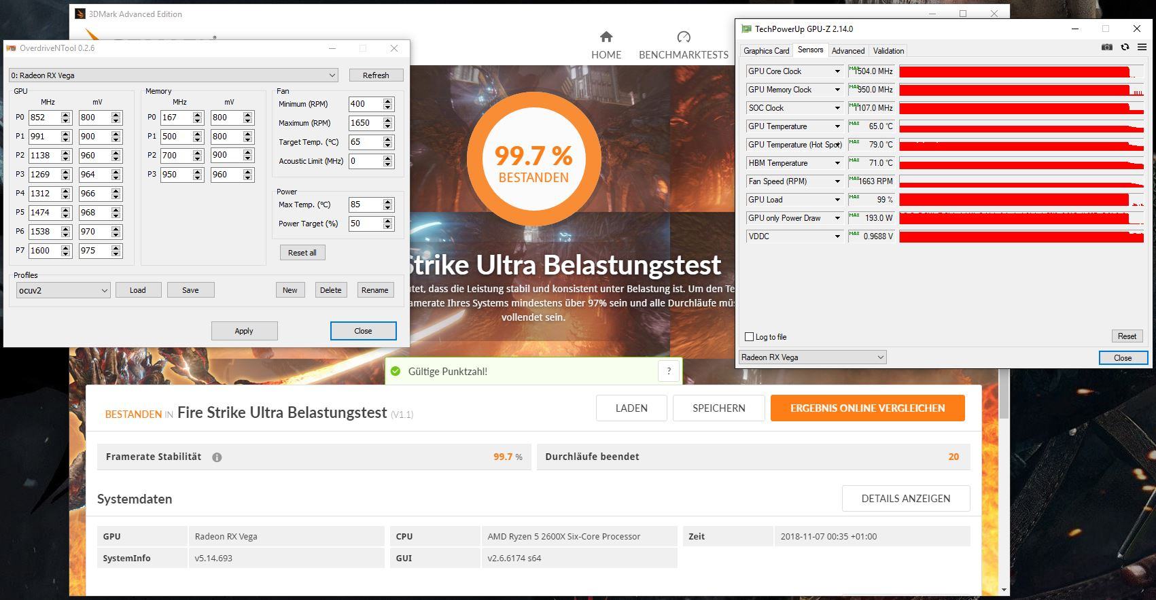Image resolution: width=1156 pixels, height=600 pixels.
Task: Open the ocuv2 profiles dropdown
Action: (63, 290)
